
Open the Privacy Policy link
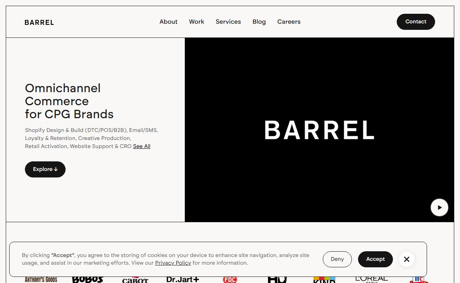173,263
